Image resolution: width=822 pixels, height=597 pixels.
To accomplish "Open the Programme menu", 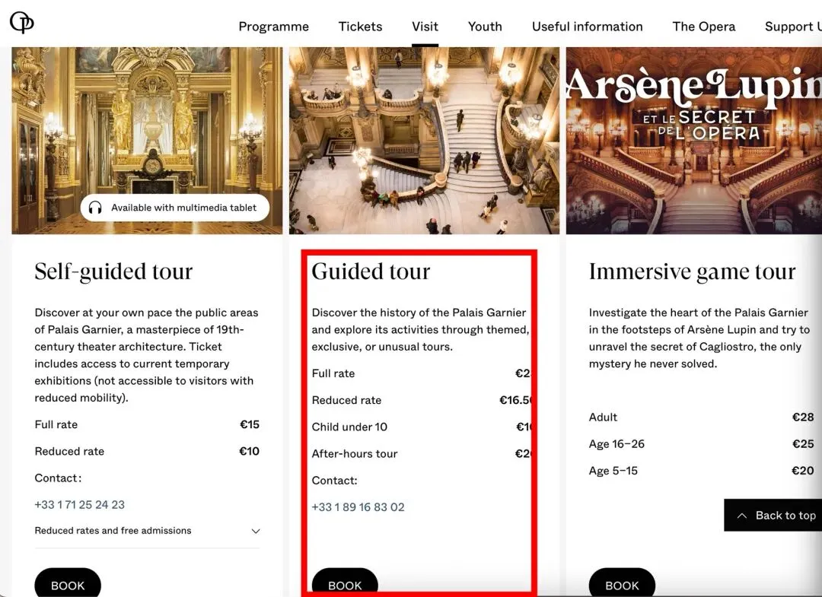I will (274, 27).
